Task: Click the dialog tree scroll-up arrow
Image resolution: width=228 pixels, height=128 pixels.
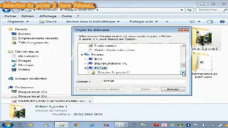Action: pos(183,46)
